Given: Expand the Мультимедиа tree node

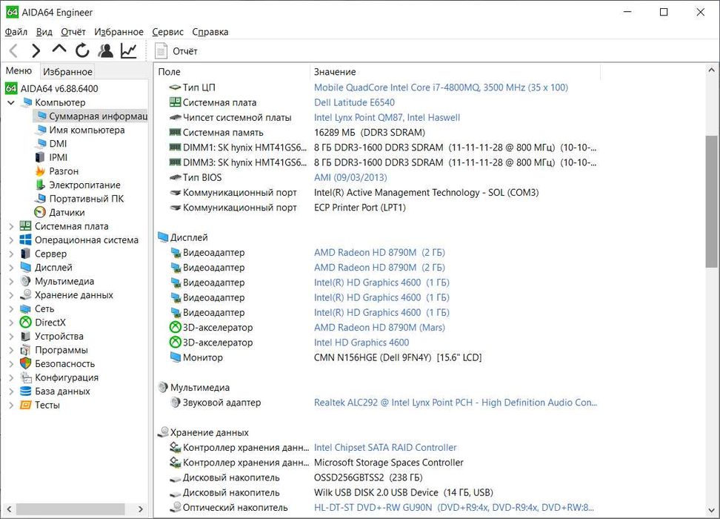Looking at the screenshot, I should 11,281.
